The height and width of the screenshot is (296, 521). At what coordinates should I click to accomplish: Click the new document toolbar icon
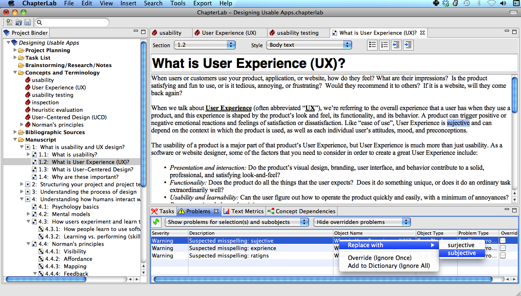pyautogui.click(x=9, y=22)
